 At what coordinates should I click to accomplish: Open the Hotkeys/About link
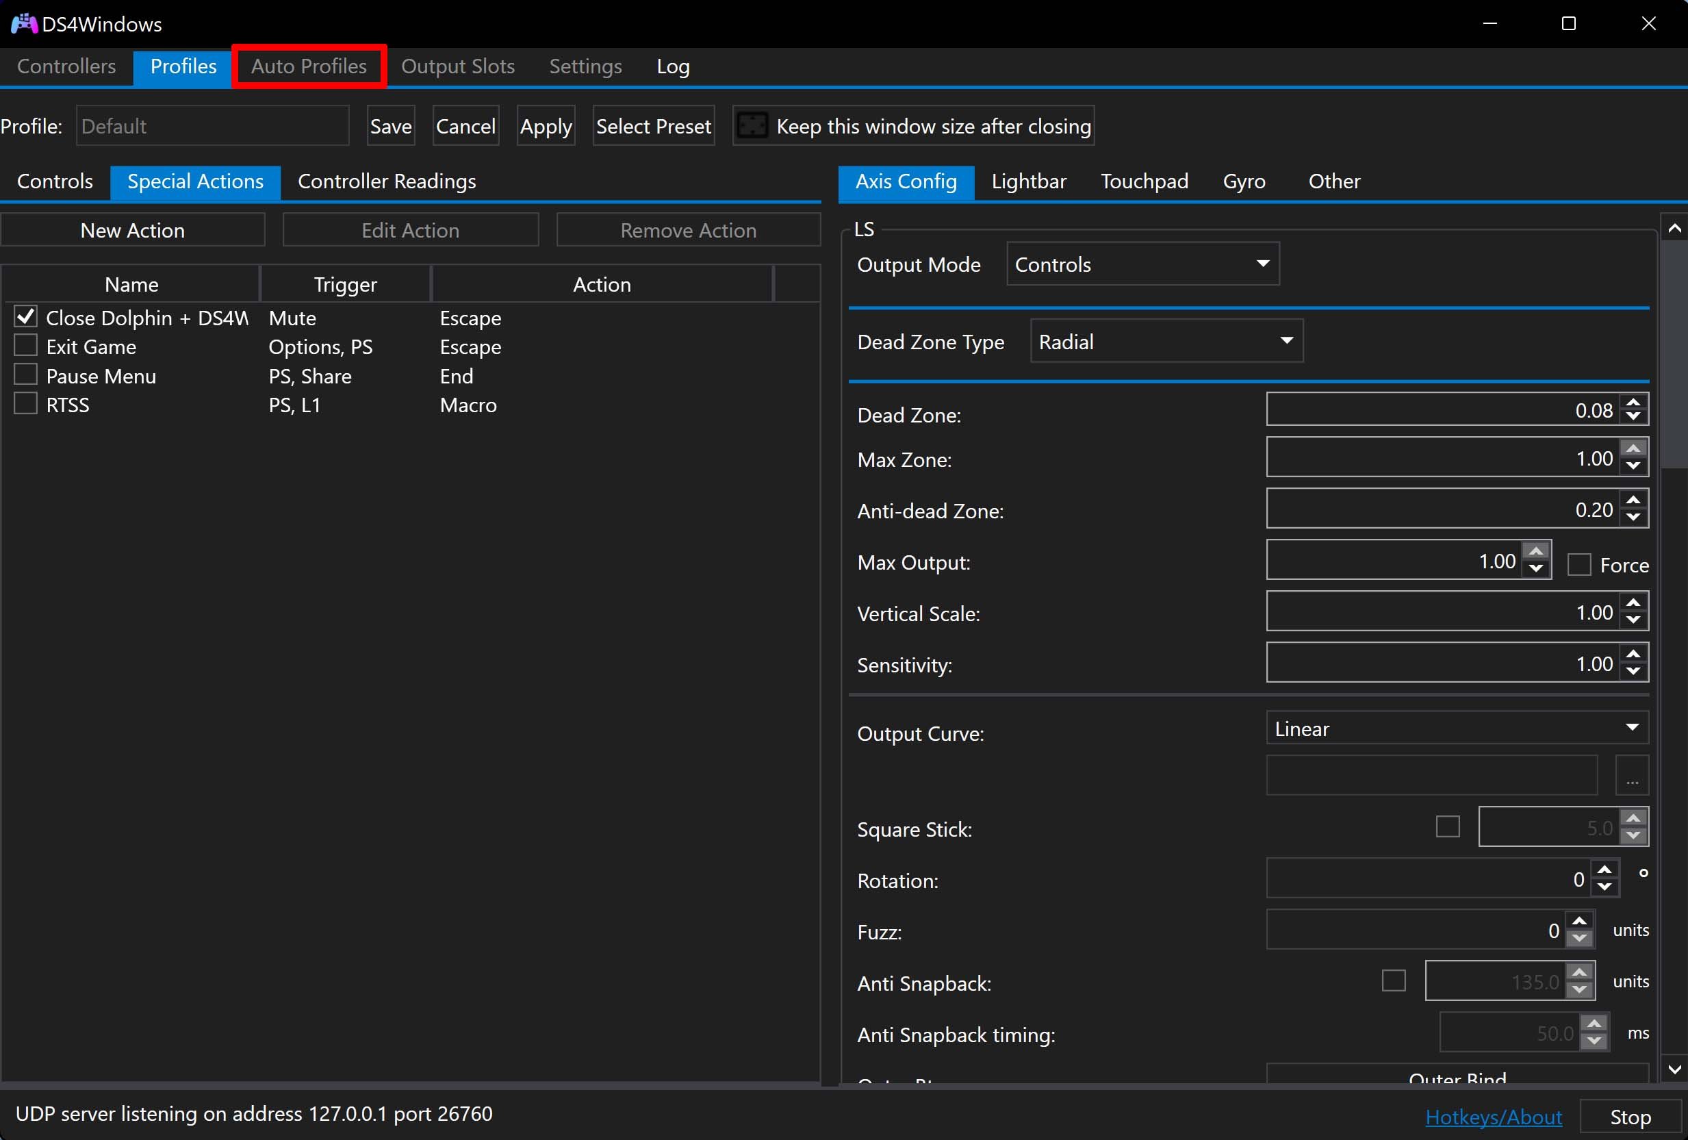(1494, 1117)
